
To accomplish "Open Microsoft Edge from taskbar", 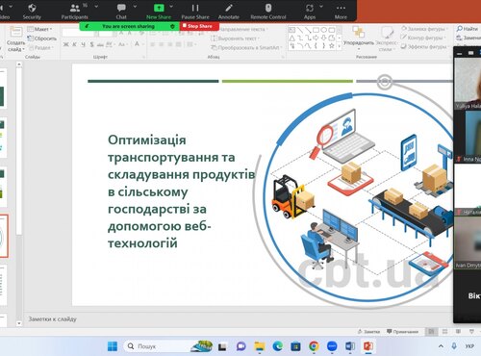I will pos(277,346).
